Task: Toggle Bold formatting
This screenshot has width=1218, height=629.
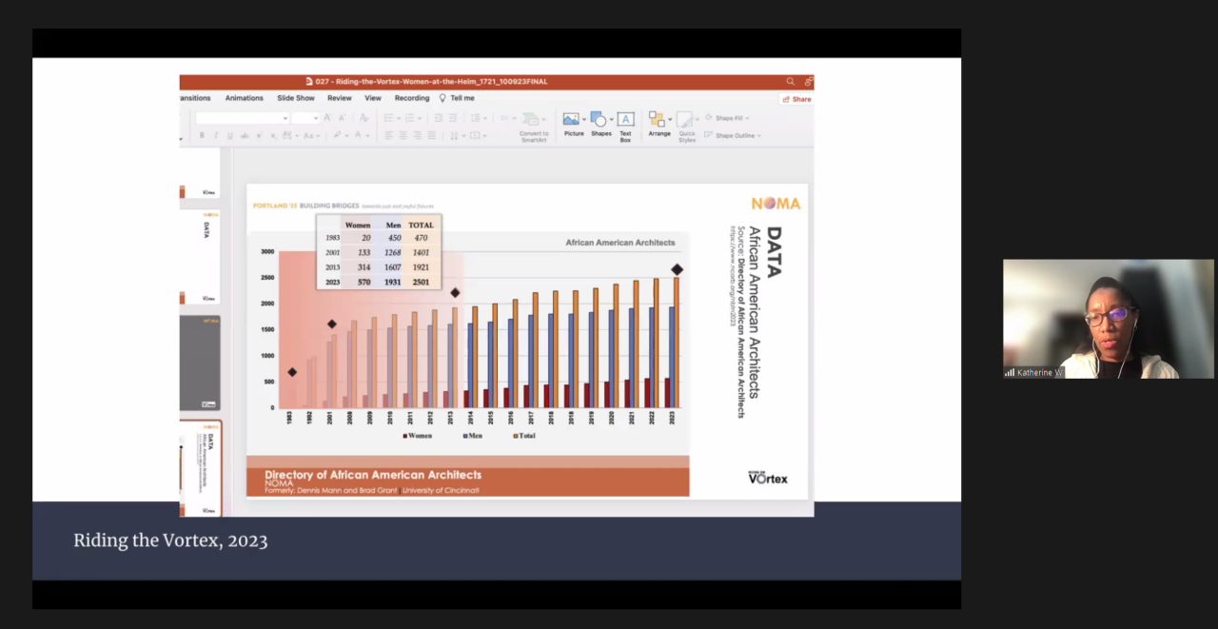Action: [x=202, y=136]
